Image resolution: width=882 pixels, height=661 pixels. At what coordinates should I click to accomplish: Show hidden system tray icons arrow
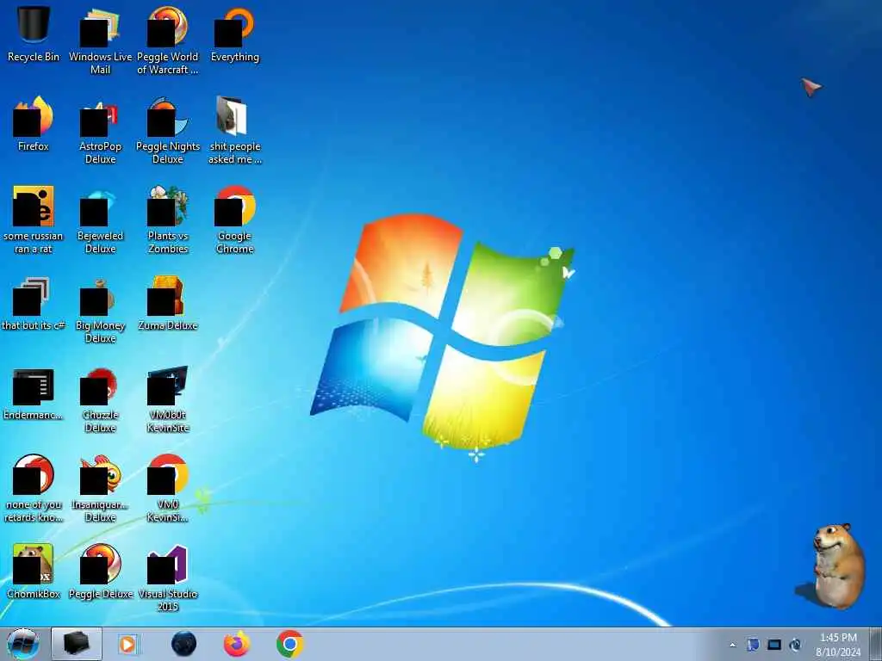pyautogui.click(x=732, y=645)
